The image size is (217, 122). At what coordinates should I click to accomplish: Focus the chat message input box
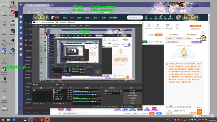coord(184,111)
